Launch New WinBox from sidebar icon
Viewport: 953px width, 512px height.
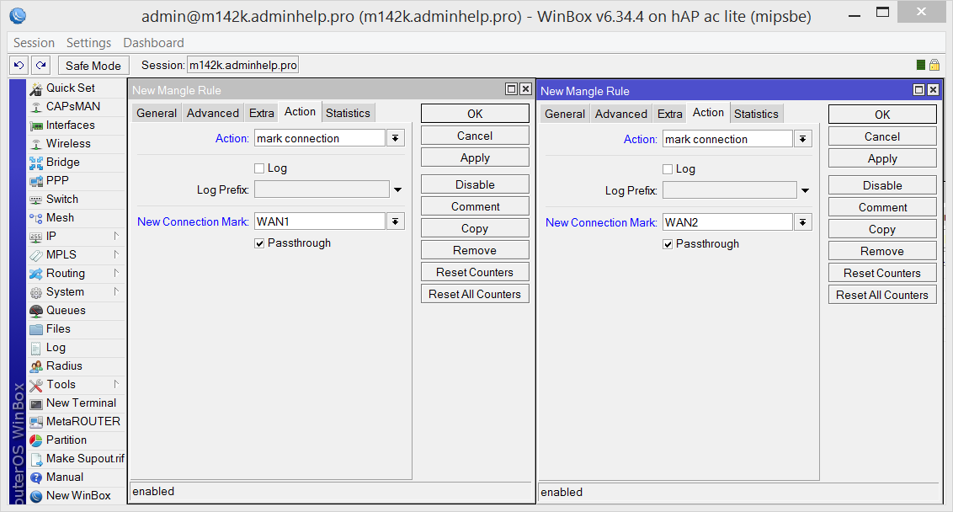36,496
